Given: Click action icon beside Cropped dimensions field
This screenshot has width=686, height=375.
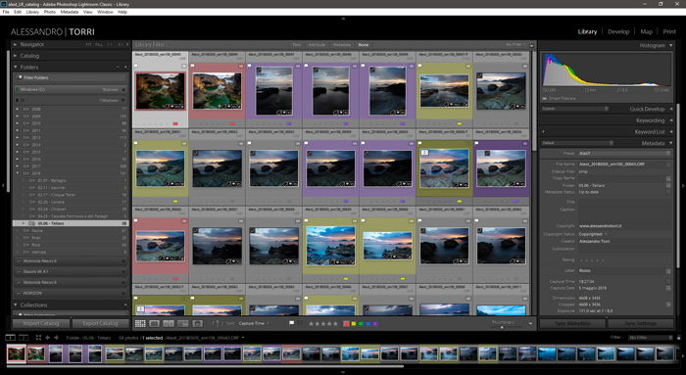Looking at the screenshot, I should point(668,305).
